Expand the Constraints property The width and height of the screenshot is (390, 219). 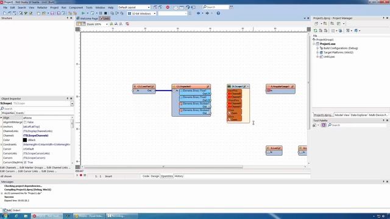(1, 145)
